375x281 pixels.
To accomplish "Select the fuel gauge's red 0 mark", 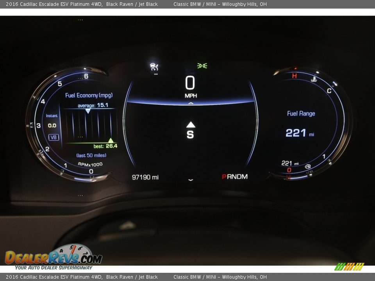I will (289, 170).
